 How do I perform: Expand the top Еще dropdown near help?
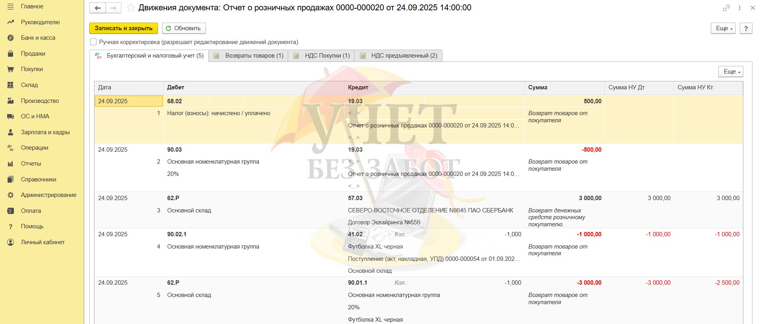pos(724,28)
